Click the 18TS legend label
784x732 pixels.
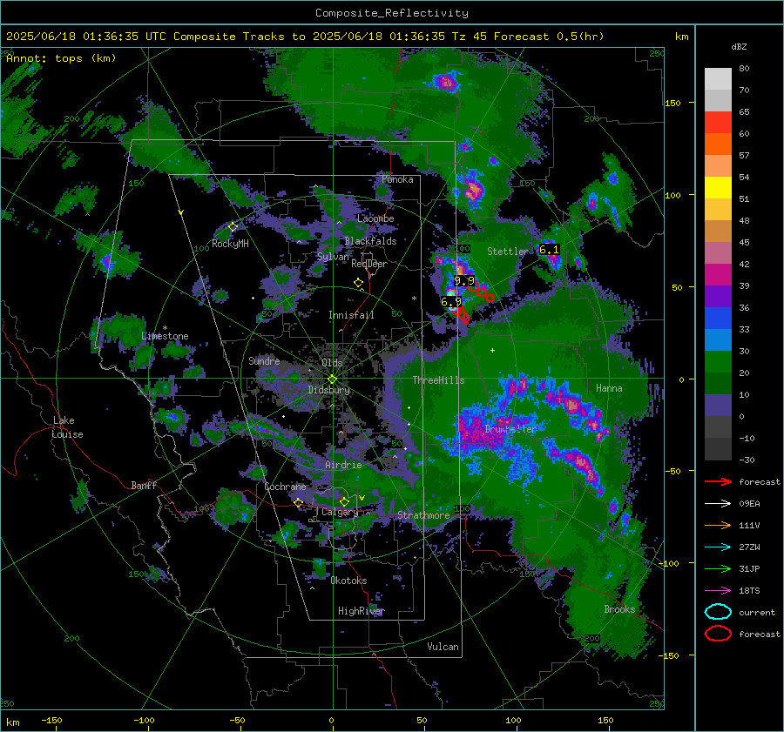pyautogui.click(x=749, y=591)
